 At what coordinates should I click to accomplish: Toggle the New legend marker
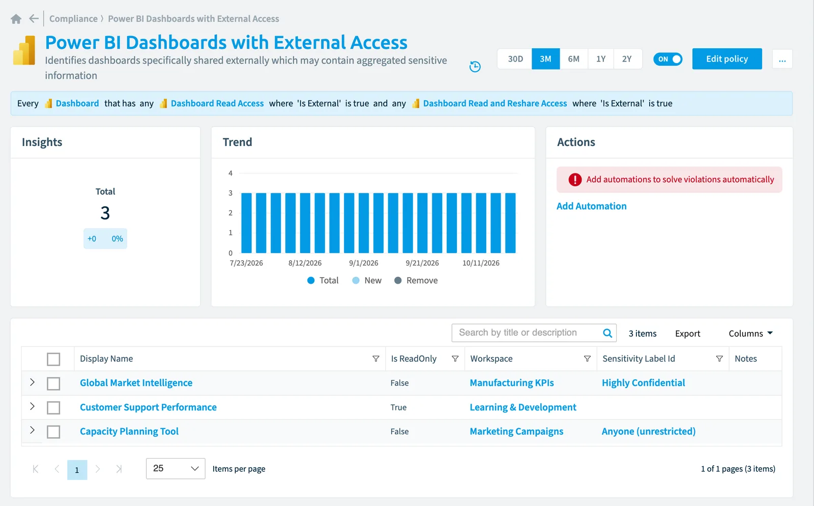pos(356,281)
